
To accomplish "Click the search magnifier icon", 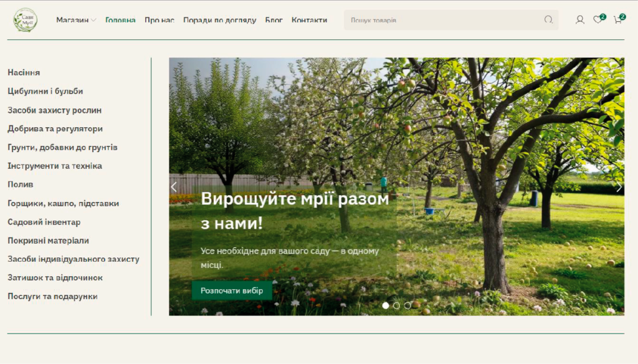I will [x=548, y=20].
